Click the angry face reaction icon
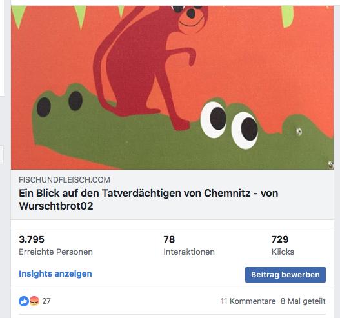The image size is (340, 318). coord(34,301)
